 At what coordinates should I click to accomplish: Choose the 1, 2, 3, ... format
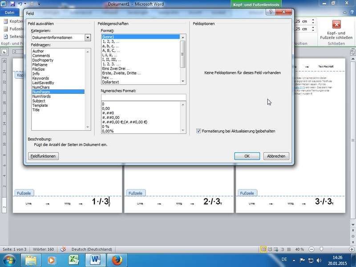pyautogui.click(x=141, y=41)
